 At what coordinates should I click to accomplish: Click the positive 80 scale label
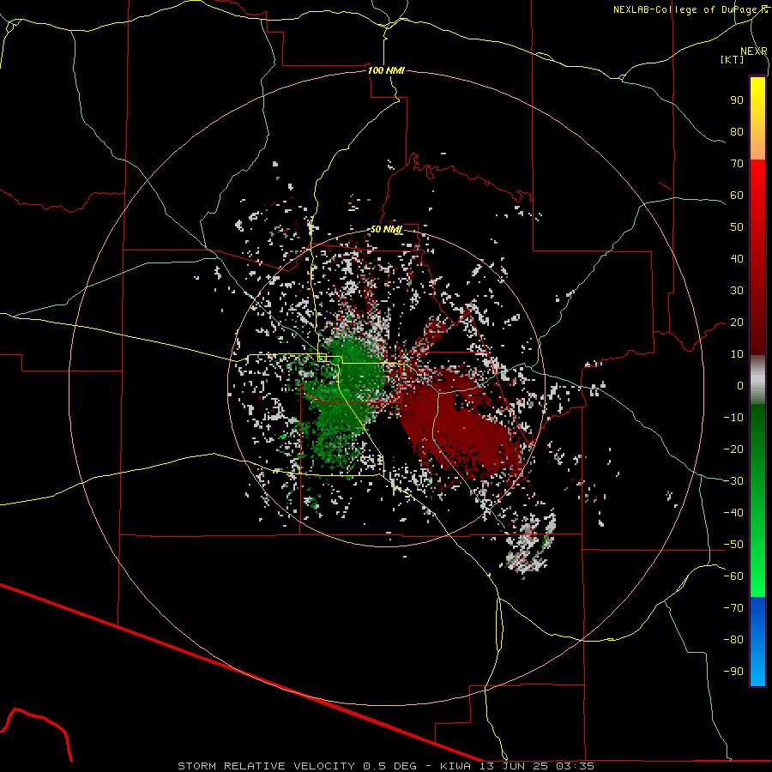click(x=737, y=132)
